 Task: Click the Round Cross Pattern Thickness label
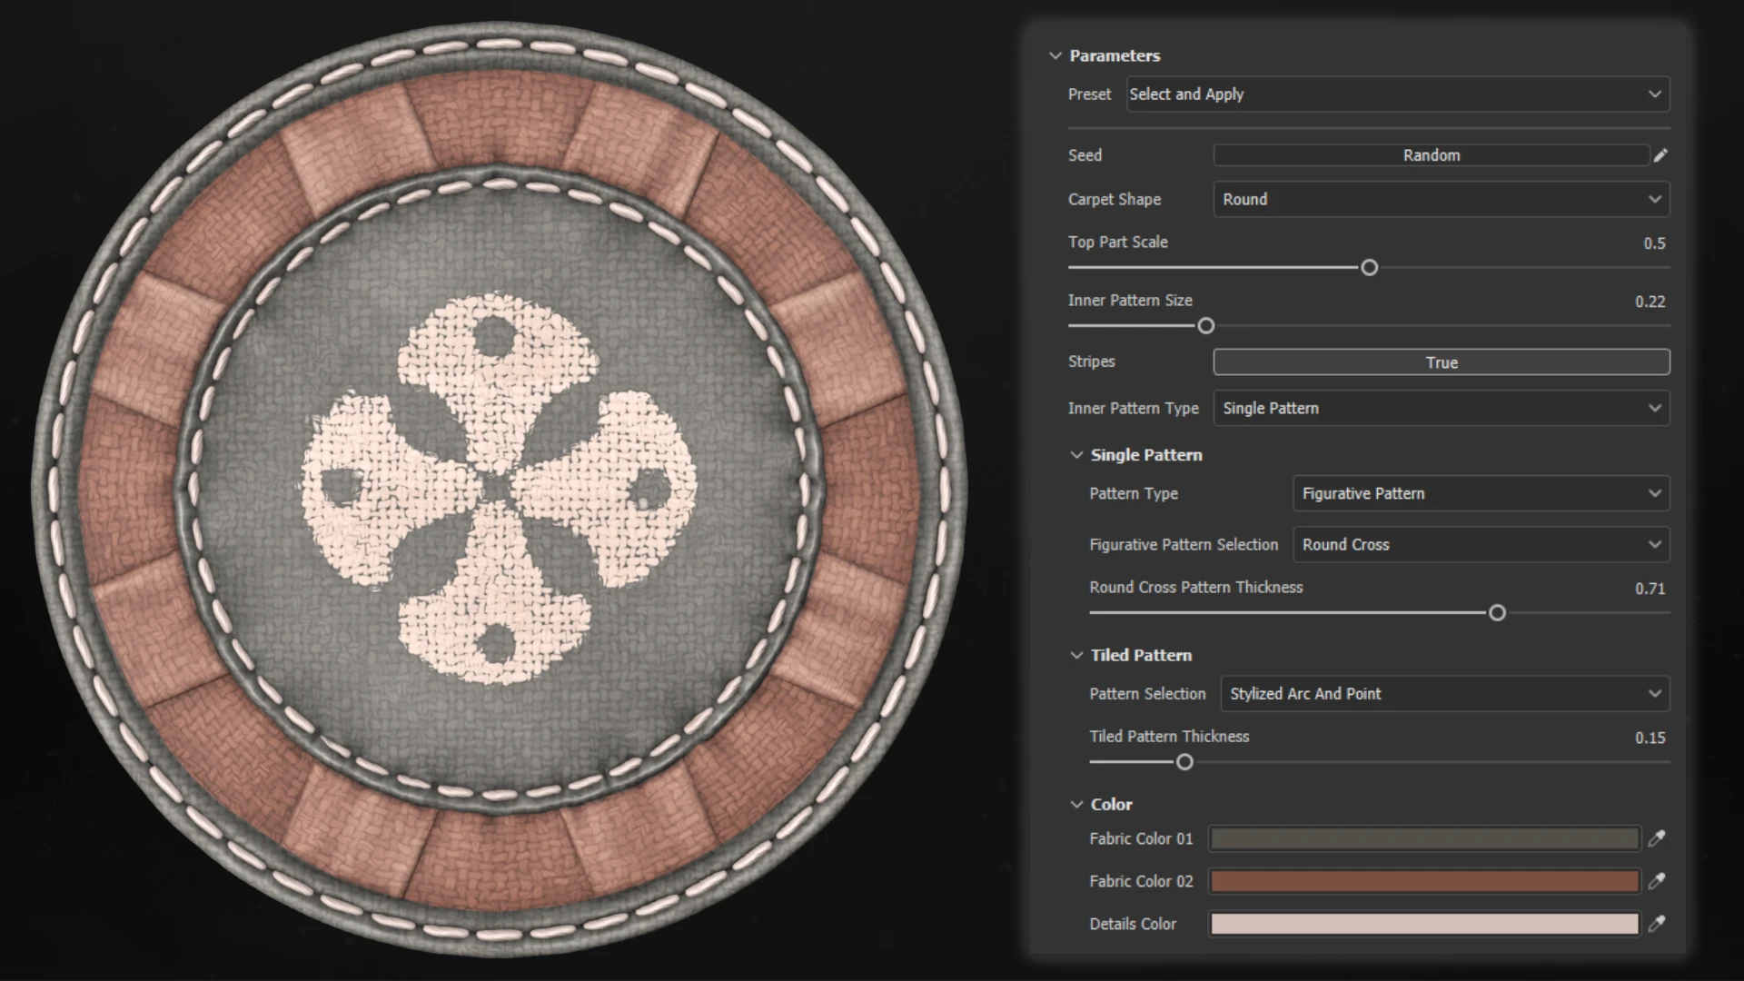coord(1196,588)
